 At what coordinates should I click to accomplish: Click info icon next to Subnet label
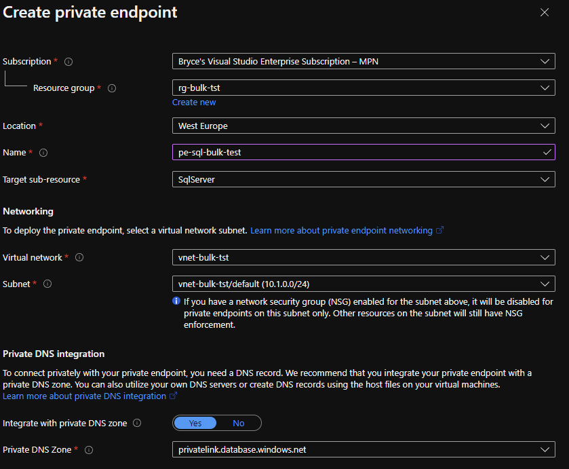pos(47,284)
